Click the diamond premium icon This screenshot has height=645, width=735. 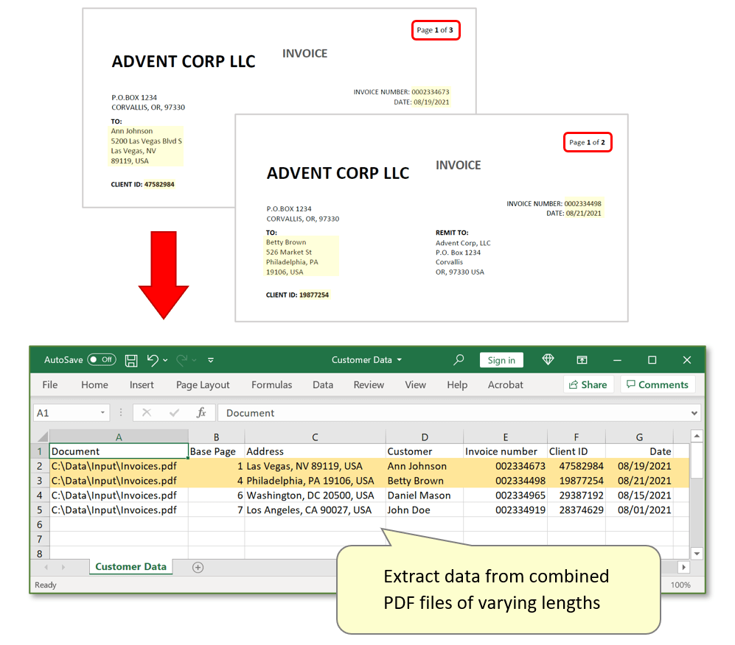point(548,359)
